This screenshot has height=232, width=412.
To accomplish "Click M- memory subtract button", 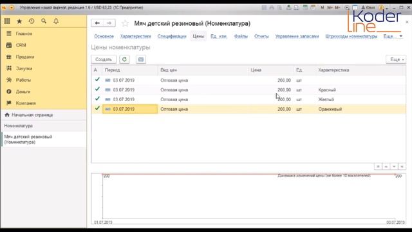I will coord(337,8).
